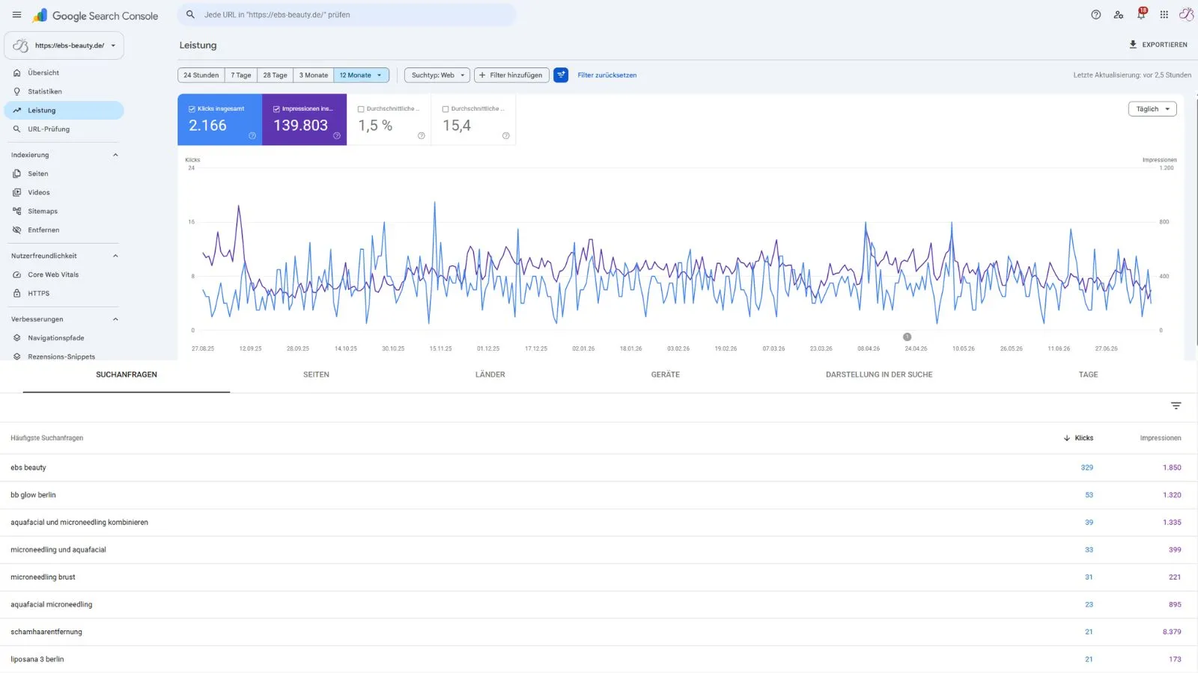Screen dimensions: 1198x673
Task: Click the query 'microneedling brust'
Action: tap(43, 577)
